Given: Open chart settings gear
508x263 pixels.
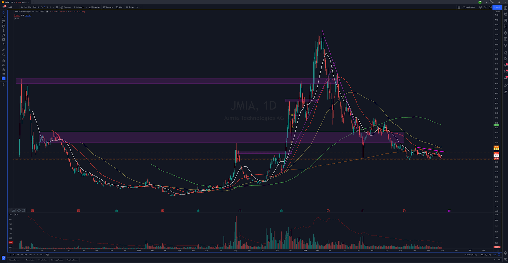Looking at the screenshot, I should pyautogui.click(x=481, y=7).
